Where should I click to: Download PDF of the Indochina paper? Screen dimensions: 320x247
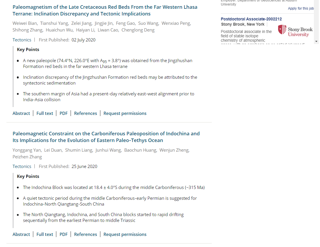[64, 234]
